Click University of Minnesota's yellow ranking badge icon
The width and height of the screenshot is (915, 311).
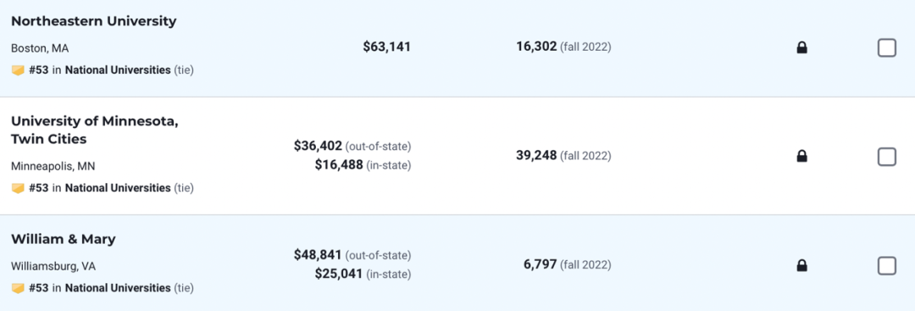(x=18, y=188)
